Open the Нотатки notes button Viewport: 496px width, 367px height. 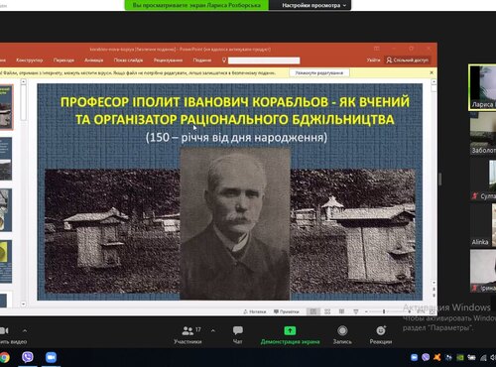pyautogui.click(x=255, y=311)
